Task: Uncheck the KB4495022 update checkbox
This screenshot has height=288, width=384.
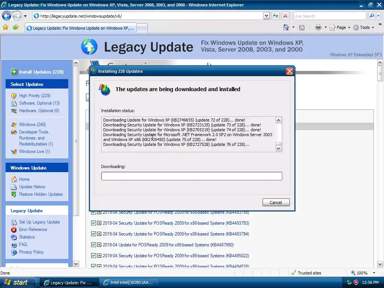Action: coord(93,256)
